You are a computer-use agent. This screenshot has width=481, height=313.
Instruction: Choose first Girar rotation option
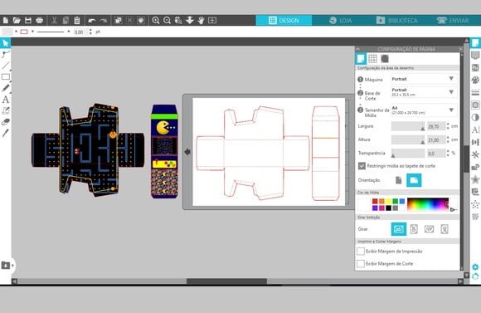[399, 229]
